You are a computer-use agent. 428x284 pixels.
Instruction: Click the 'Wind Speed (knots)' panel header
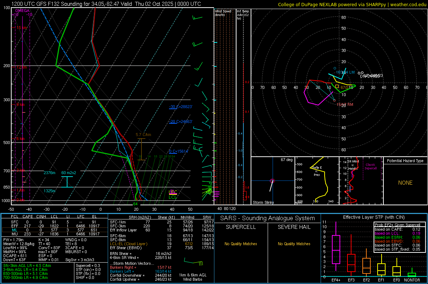223,13
